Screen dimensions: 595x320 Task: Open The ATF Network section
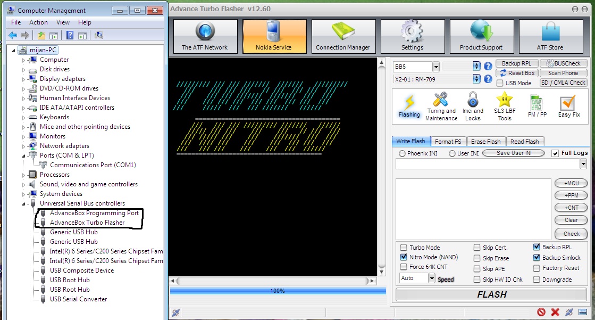[205, 36]
